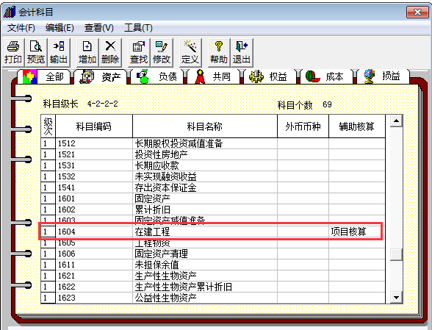This screenshot has width=432, height=330.
Task: Click the 打印 print toolbar icon
Action: tap(13, 52)
